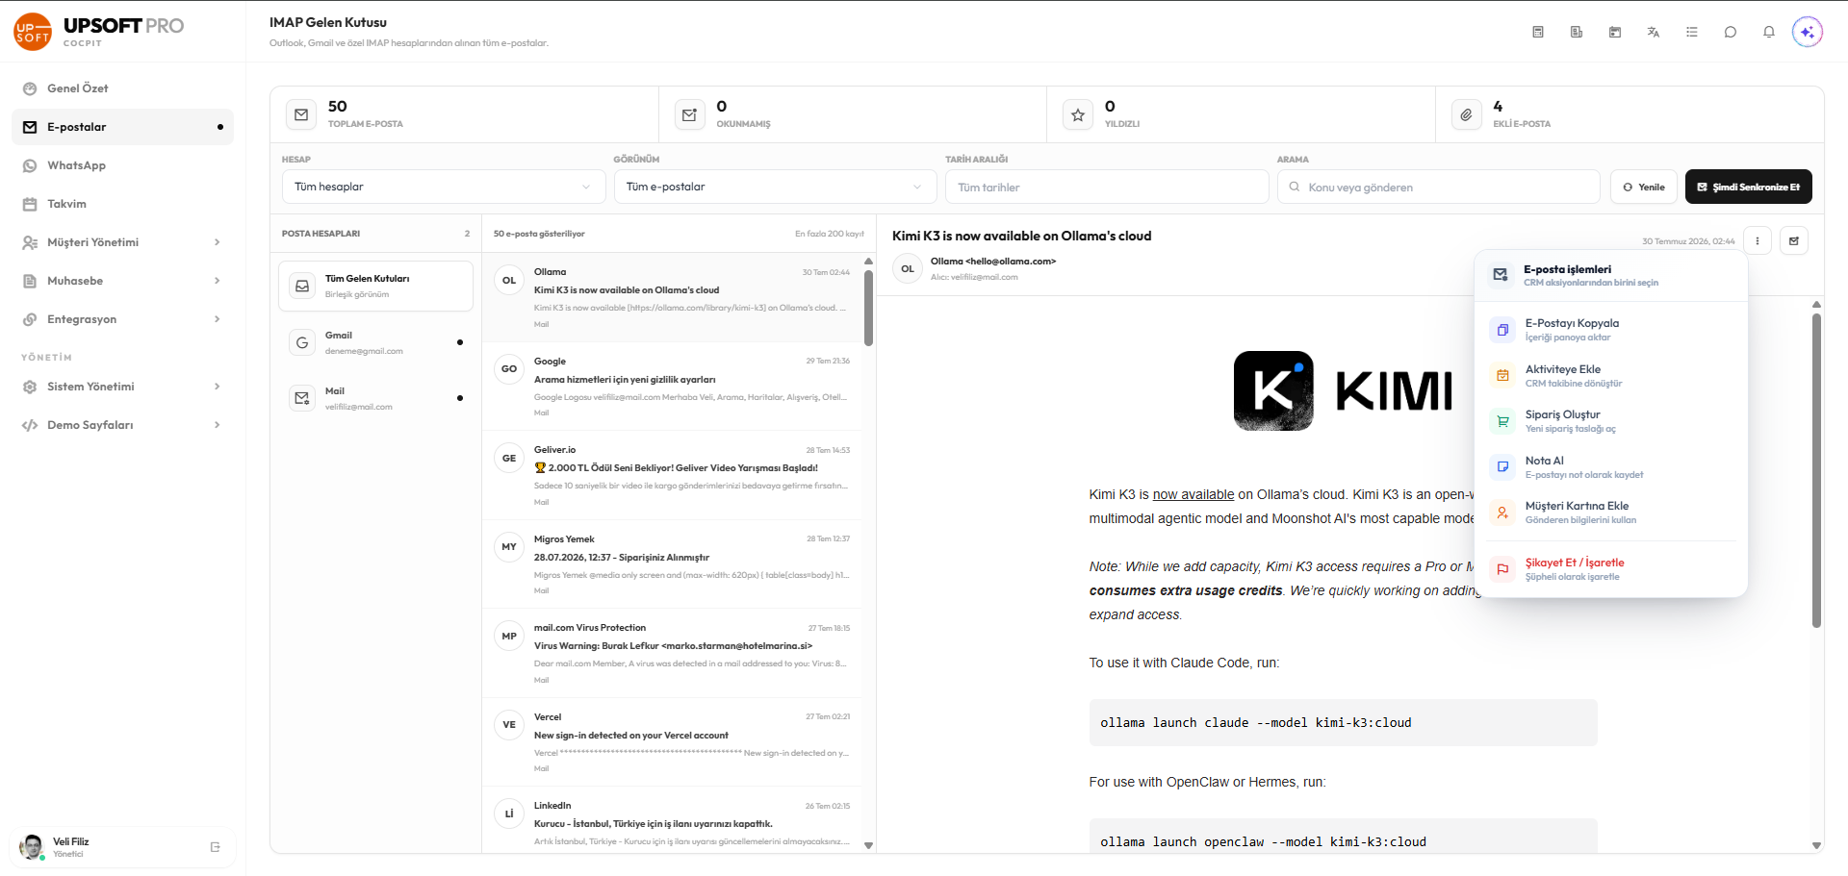This screenshot has width=1848, height=876.
Task: Select the Mail velifiliz@mail.com account
Action: [375, 398]
